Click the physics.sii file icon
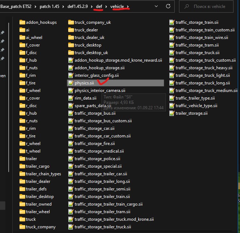The image size is (240, 233). [71, 83]
